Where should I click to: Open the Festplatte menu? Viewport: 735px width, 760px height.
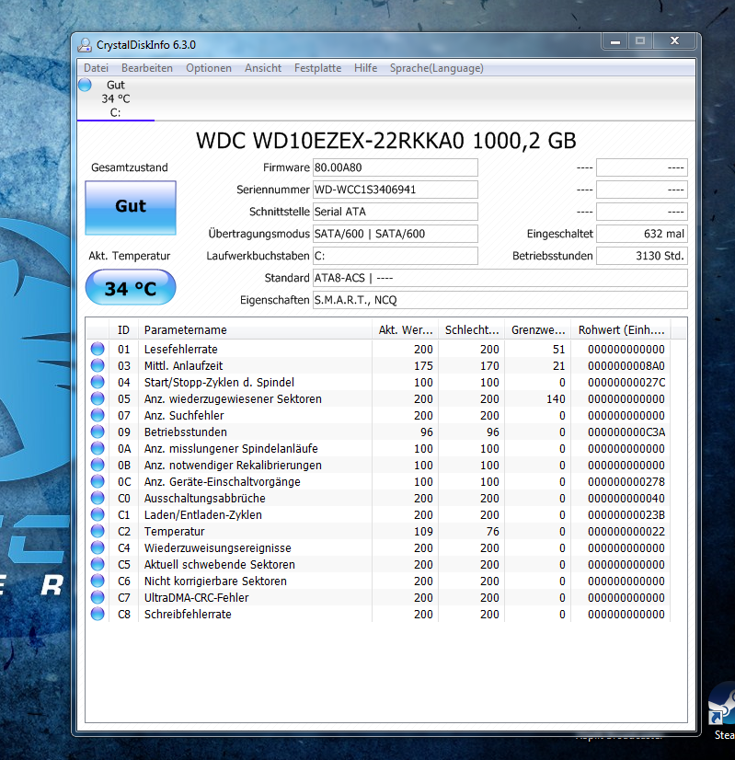pyautogui.click(x=318, y=68)
